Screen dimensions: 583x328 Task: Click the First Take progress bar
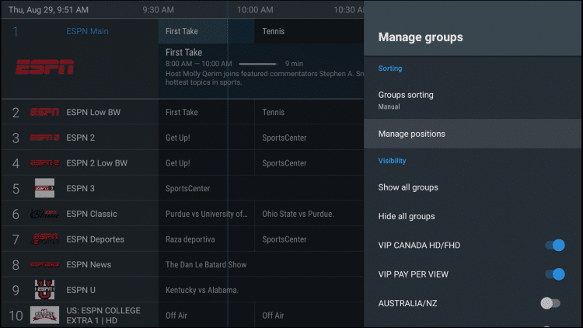tap(256, 64)
